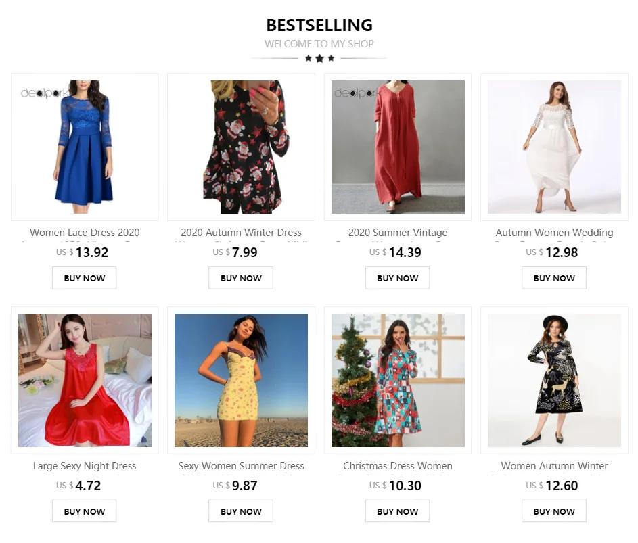
Task: Open the Women Lace Dress 2020 title link
Action: pyautogui.click(x=85, y=233)
